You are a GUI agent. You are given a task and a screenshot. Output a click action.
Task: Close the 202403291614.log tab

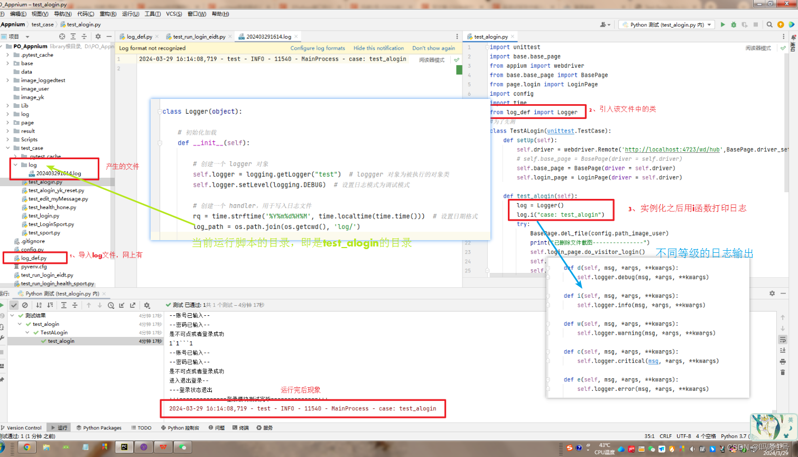coord(296,36)
